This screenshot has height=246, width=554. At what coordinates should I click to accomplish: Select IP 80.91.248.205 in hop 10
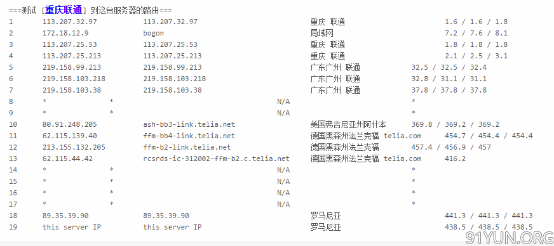70,124
